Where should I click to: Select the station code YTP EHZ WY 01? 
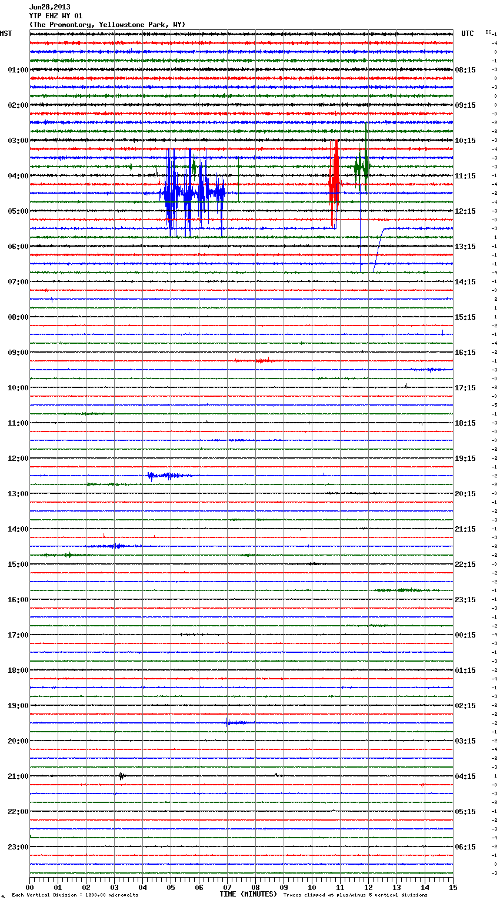[x=56, y=16]
